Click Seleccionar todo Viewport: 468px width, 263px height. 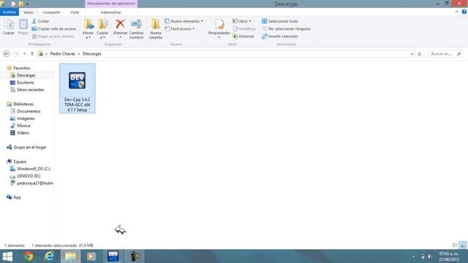pos(279,21)
